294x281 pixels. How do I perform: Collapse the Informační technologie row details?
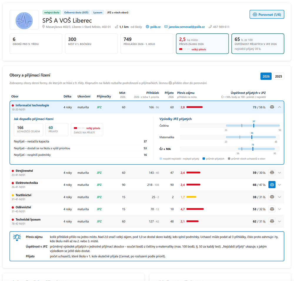coord(280,107)
